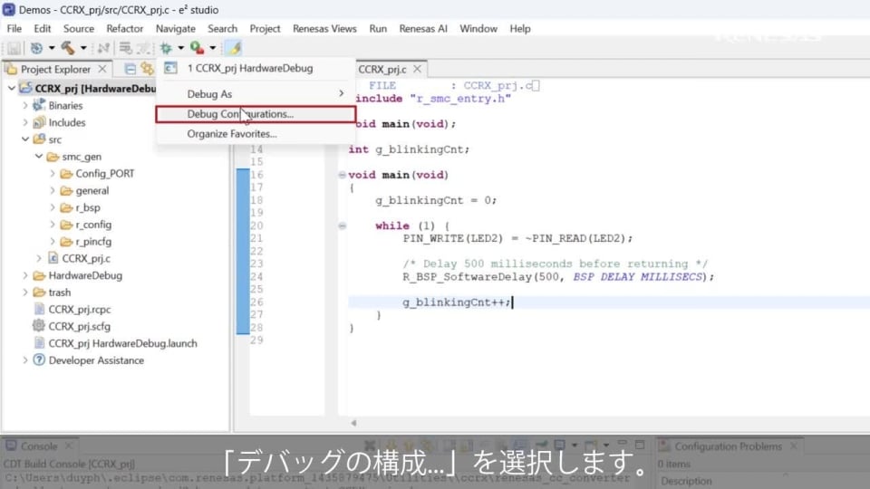
Task: Click the hammer Build icon
Action: tap(68, 48)
